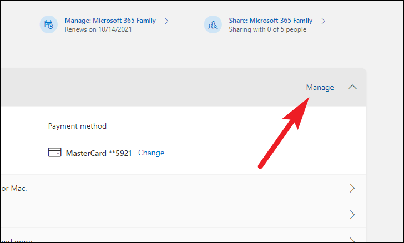Open the row ending in "or Mac."
This screenshot has width=404, height=243.
click(183, 188)
